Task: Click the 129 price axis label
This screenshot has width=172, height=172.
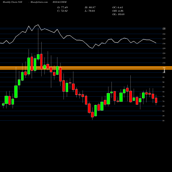Action: pyautogui.click(x=164, y=49)
